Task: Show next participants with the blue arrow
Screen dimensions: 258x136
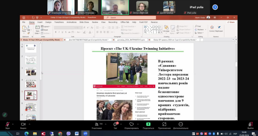Action: click(215, 7)
